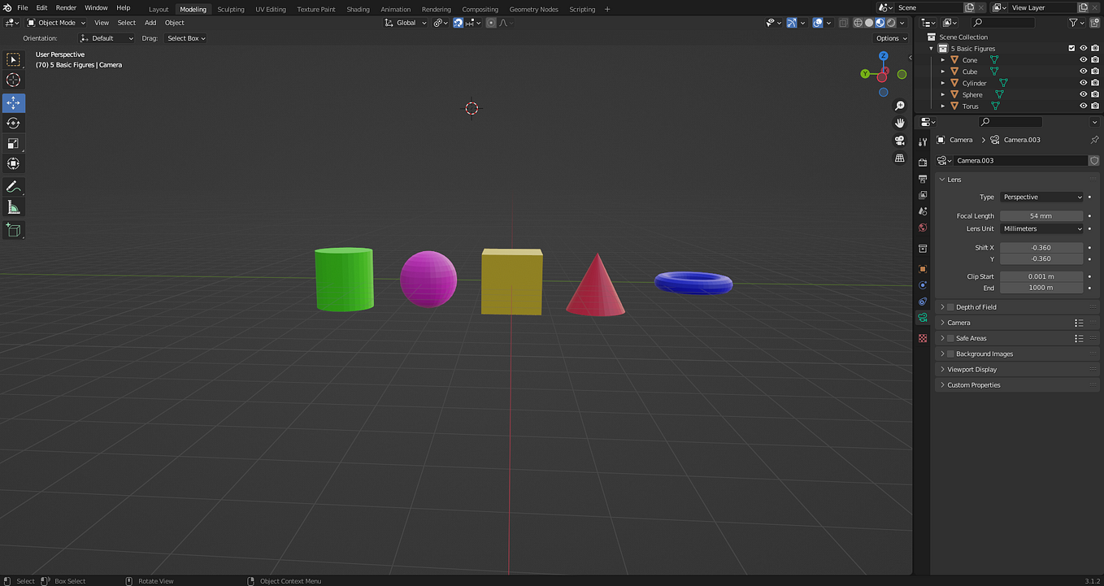Image resolution: width=1104 pixels, height=586 pixels.
Task: Expand the Cone item in the outliner
Action: click(941, 59)
